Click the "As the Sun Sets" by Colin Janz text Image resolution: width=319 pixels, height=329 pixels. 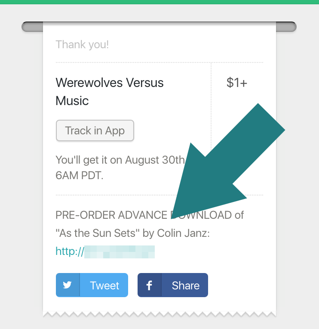point(132,233)
